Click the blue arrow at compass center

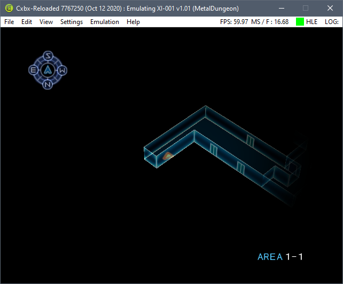click(x=48, y=70)
